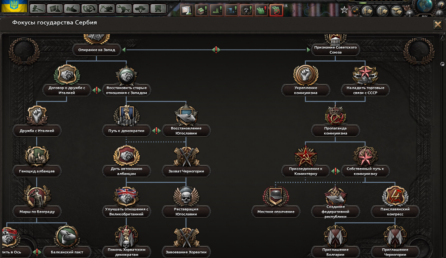Open the achievements trophy icon
The height and width of the screenshot is (258, 446).
point(410,13)
